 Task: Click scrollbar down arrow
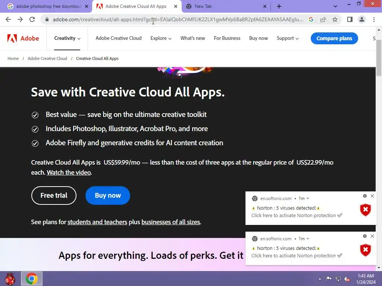[x=379, y=268]
